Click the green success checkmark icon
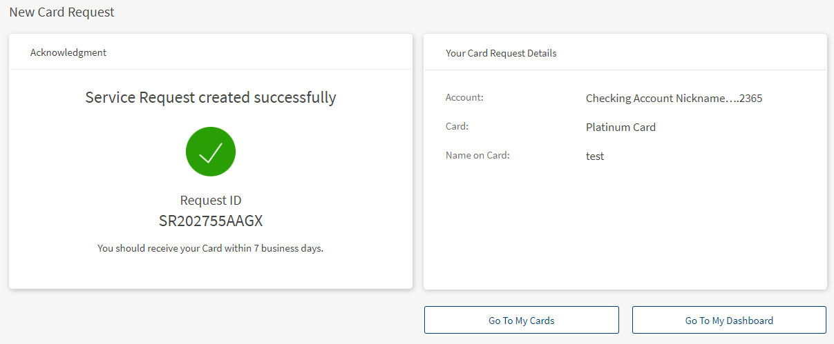 [211, 152]
